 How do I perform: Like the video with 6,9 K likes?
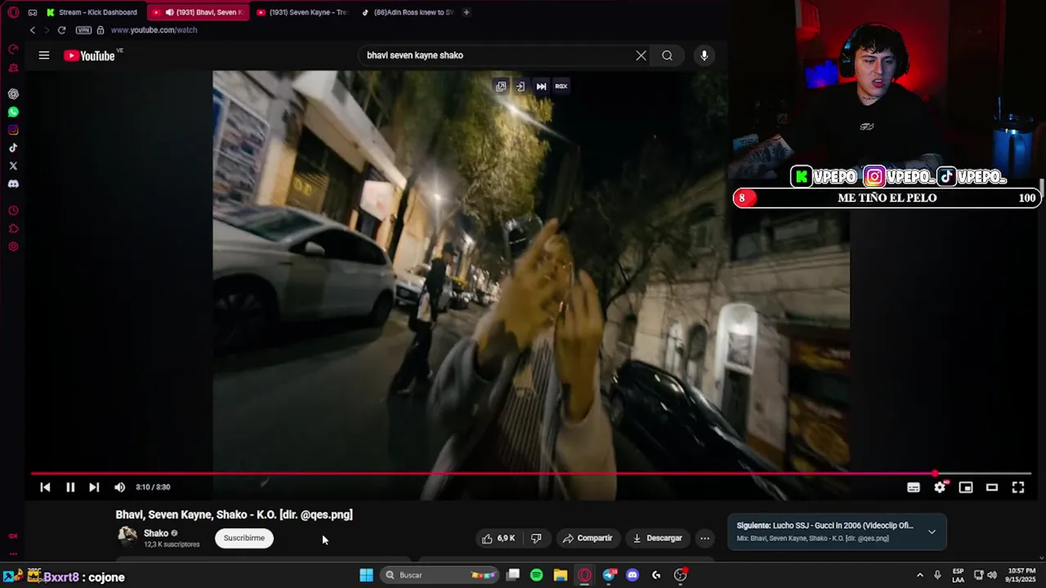tap(499, 538)
